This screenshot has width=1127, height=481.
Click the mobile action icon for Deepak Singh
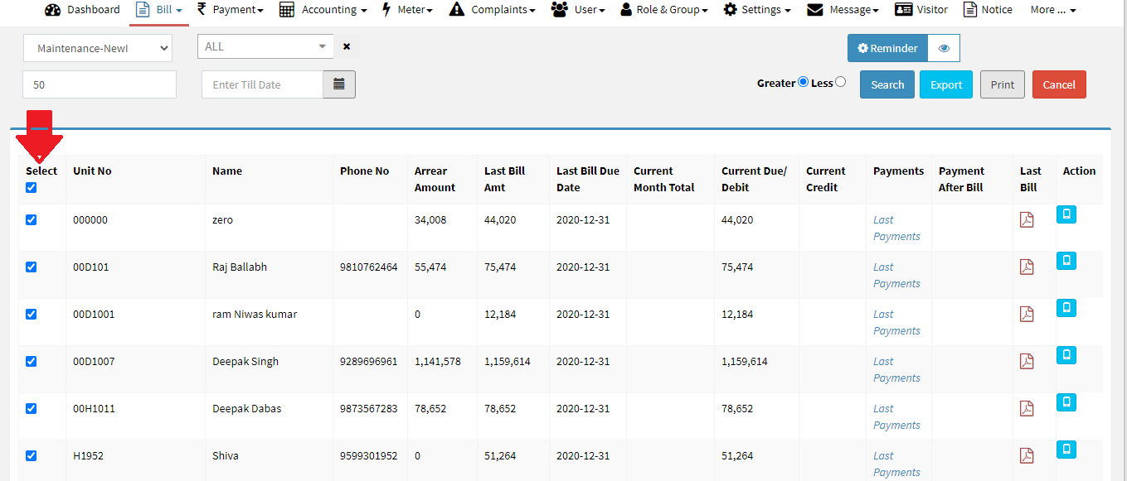tap(1066, 355)
